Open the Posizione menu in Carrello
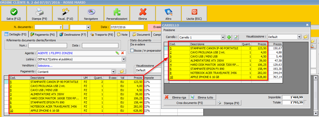319x117 pixels. click(x=169, y=30)
